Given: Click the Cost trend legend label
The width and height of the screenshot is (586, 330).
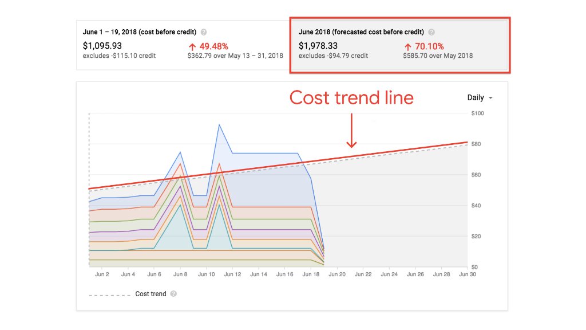Looking at the screenshot, I should click(151, 294).
